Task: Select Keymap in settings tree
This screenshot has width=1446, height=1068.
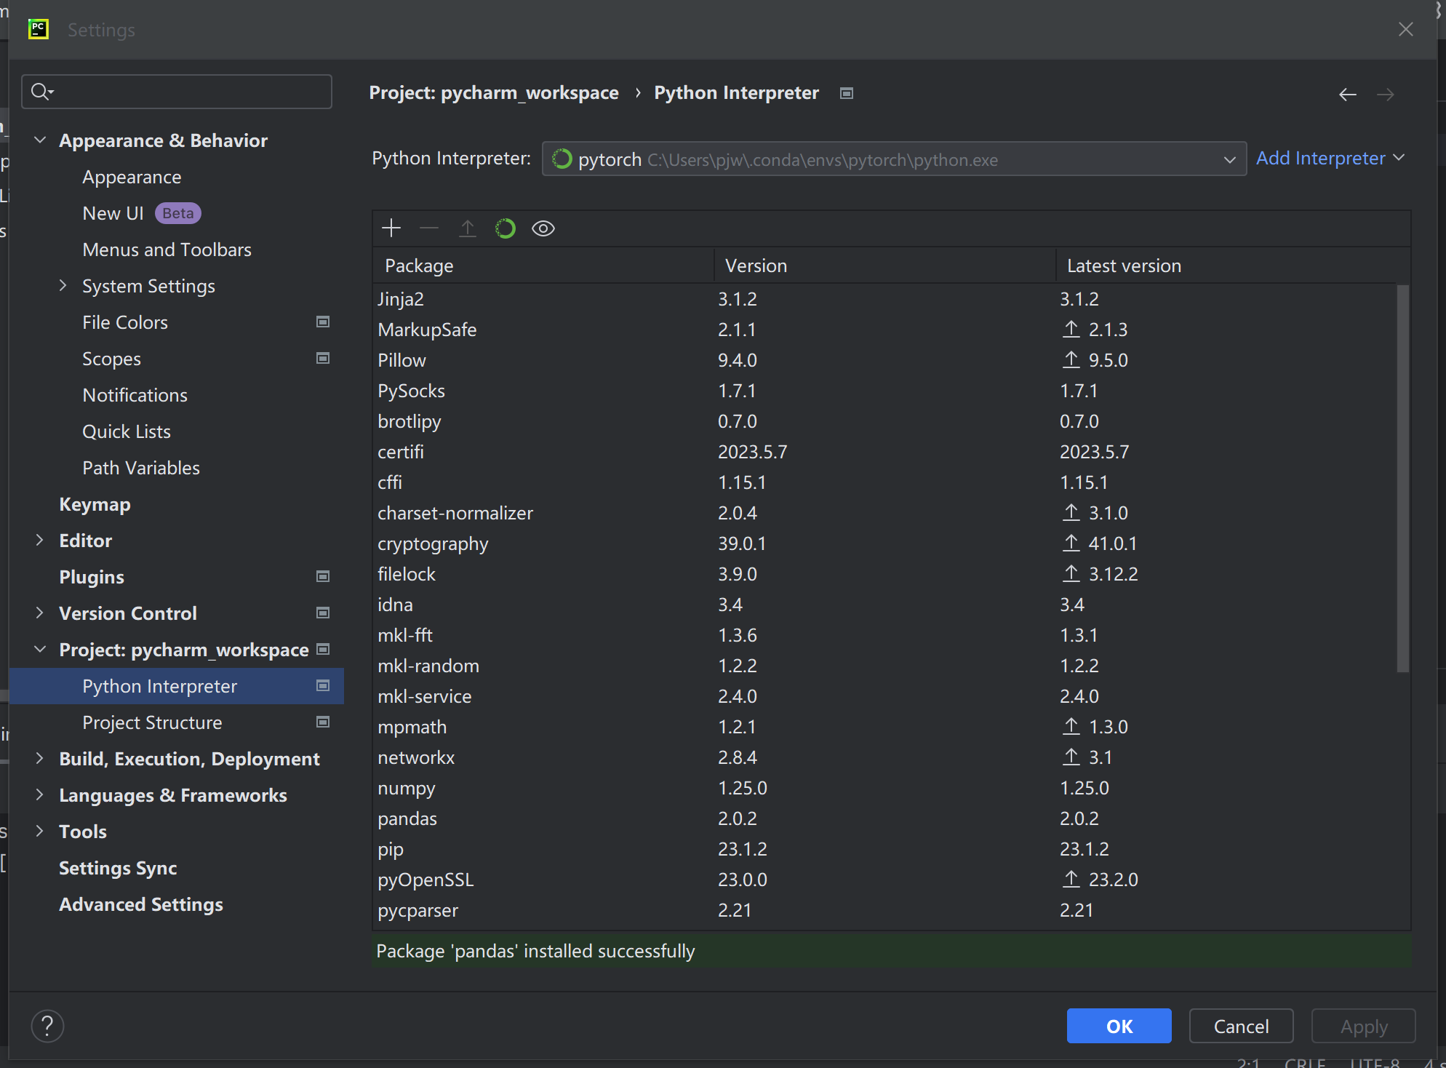Action: coord(95,504)
